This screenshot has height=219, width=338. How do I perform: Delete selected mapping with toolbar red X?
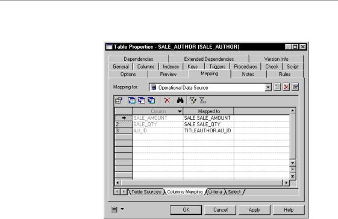[167, 100]
